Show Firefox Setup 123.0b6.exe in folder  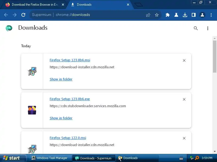click(x=61, y=118)
